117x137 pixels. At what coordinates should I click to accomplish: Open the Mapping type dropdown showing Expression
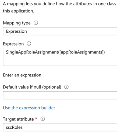click(60, 31)
